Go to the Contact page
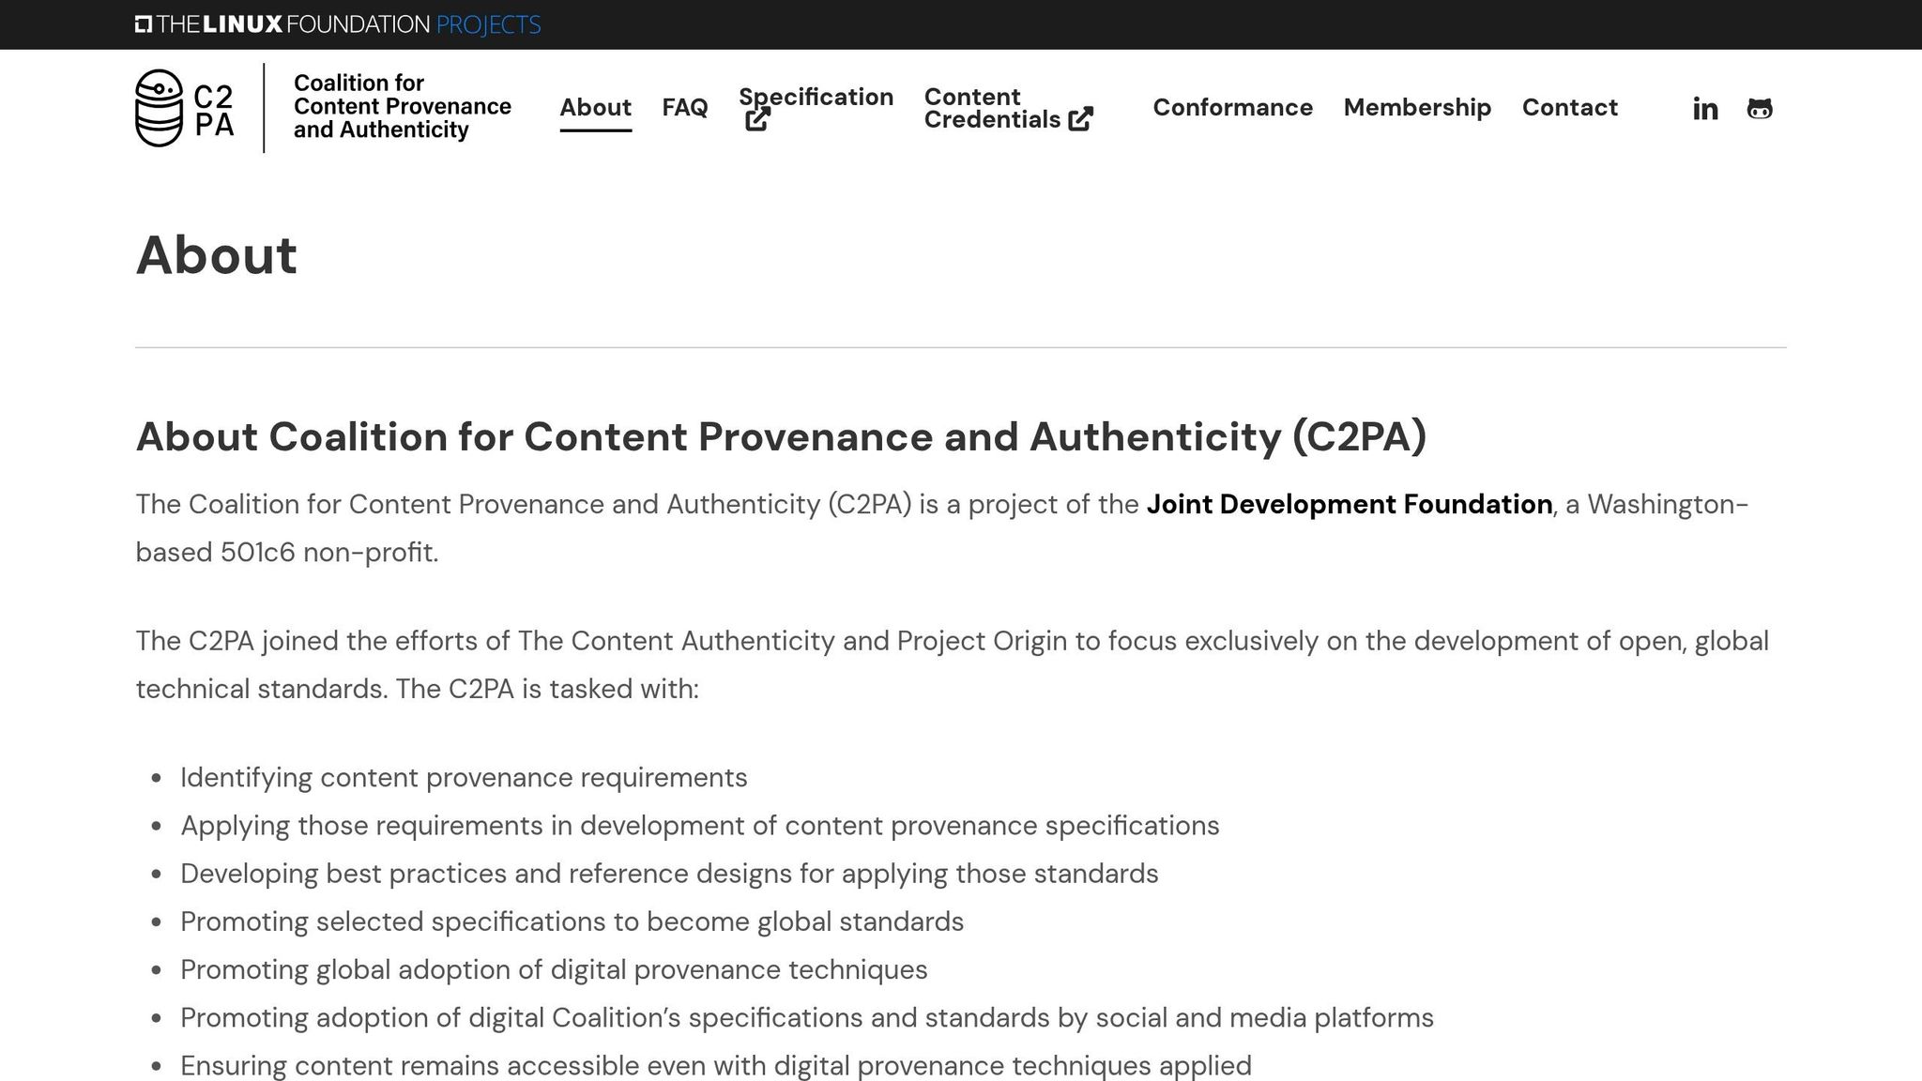Screen dimensions: 1922x1081 click(1569, 108)
